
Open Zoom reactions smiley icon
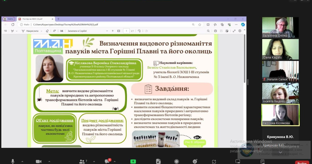pos(195,161)
